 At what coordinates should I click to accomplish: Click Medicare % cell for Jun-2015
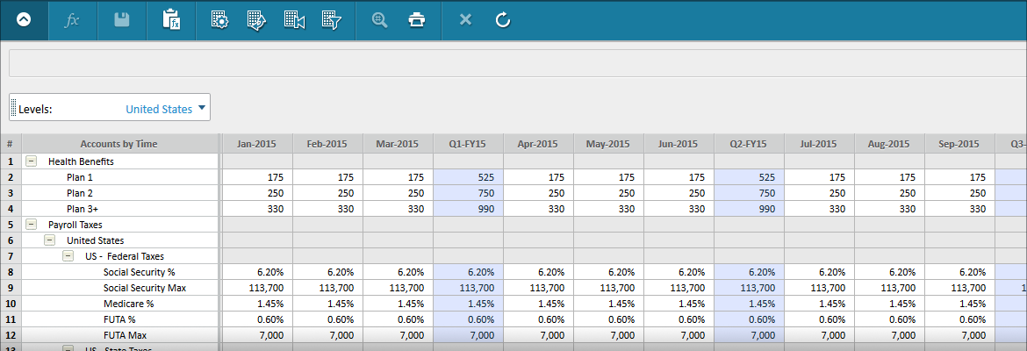tap(679, 304)
